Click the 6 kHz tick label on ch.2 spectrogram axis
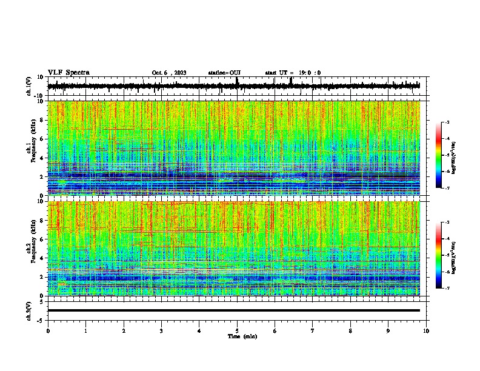This screenshot has width=480, height=371. tap(42, 239)
